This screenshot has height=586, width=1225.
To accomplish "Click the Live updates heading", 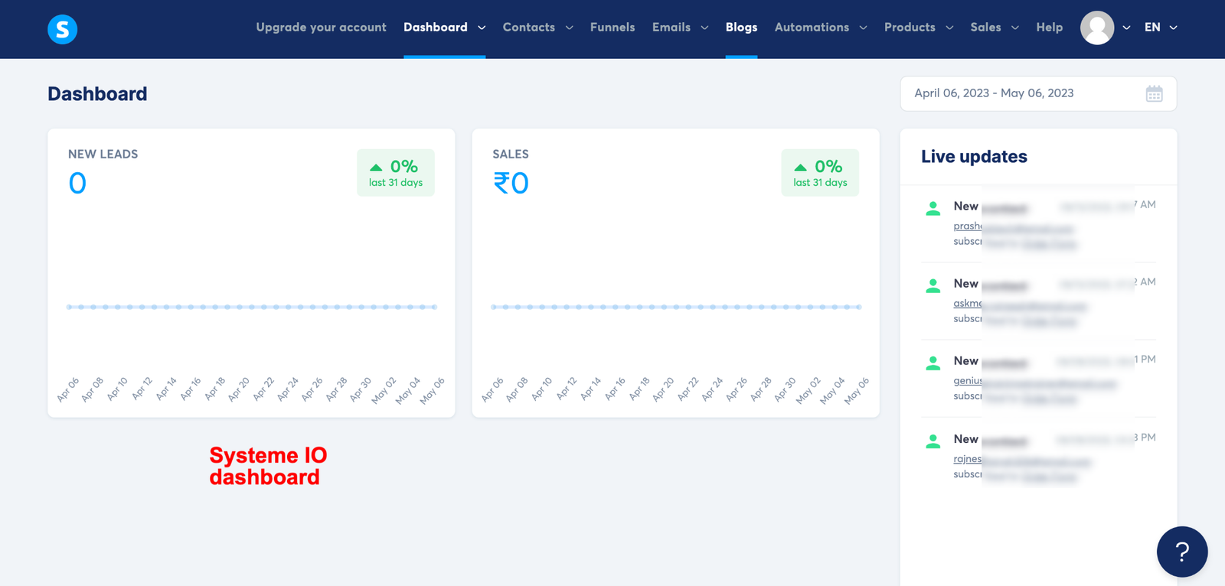I will point(974,157).
